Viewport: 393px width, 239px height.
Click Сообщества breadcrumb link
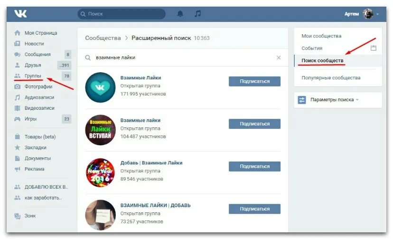[103, 38]
